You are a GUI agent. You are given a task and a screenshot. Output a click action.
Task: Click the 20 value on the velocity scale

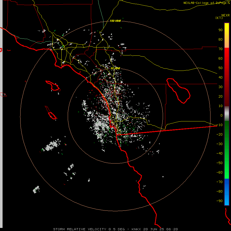tap(220, 97)
